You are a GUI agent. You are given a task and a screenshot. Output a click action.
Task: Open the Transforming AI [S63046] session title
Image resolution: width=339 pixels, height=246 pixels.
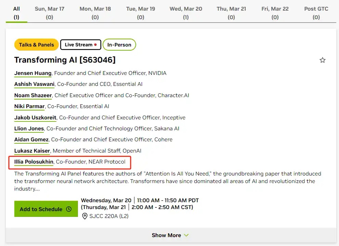(x=65, y=60)
